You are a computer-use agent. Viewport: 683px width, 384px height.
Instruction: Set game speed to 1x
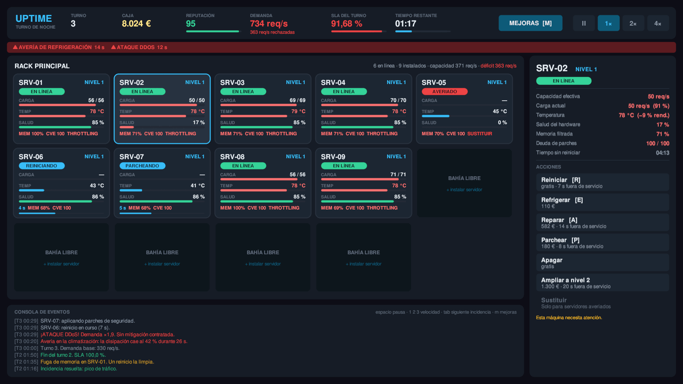pos(608,23)
